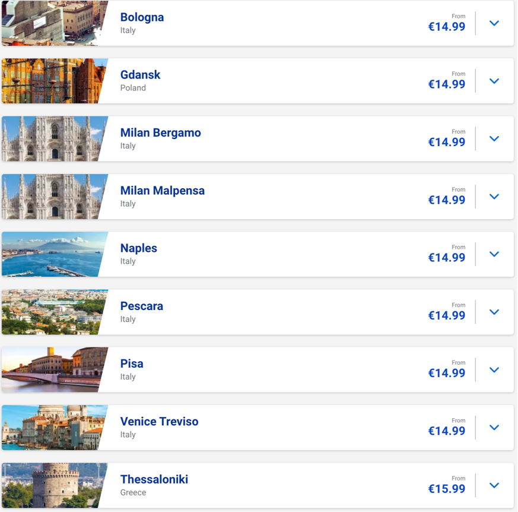The width and height of the screenshot is (518, 512).
Task: Expand the Gdansk fare details chevron
Action: pos(494,81)
